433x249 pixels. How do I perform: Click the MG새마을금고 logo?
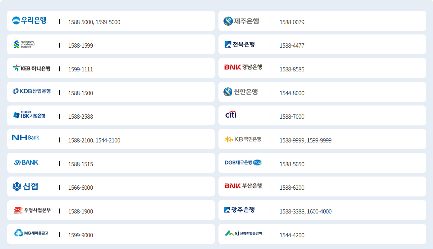pyautogui.click(x=31, y=233)
